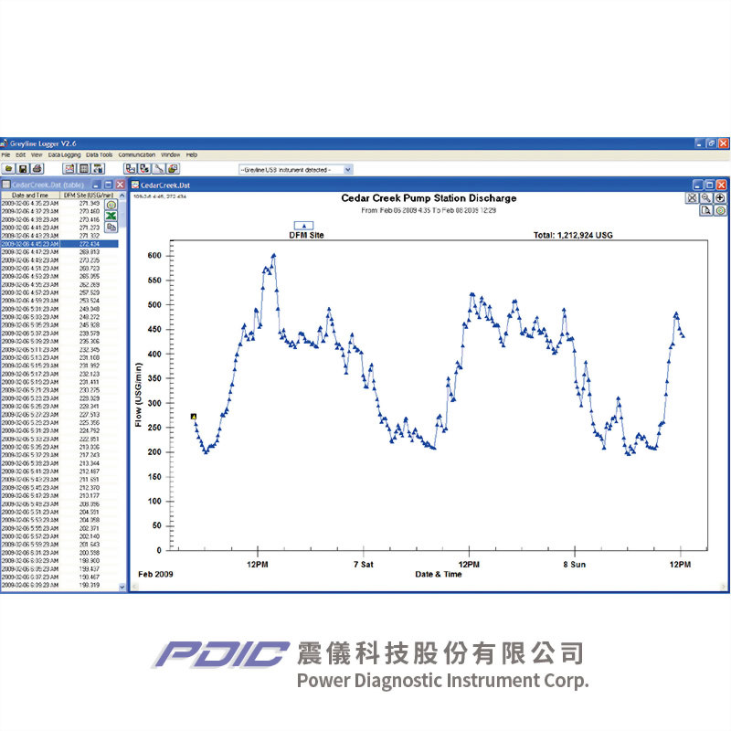Viewport: 731px width, 731px height.
Task: Click the table view toolbar icon
Action: coord(83,169)
